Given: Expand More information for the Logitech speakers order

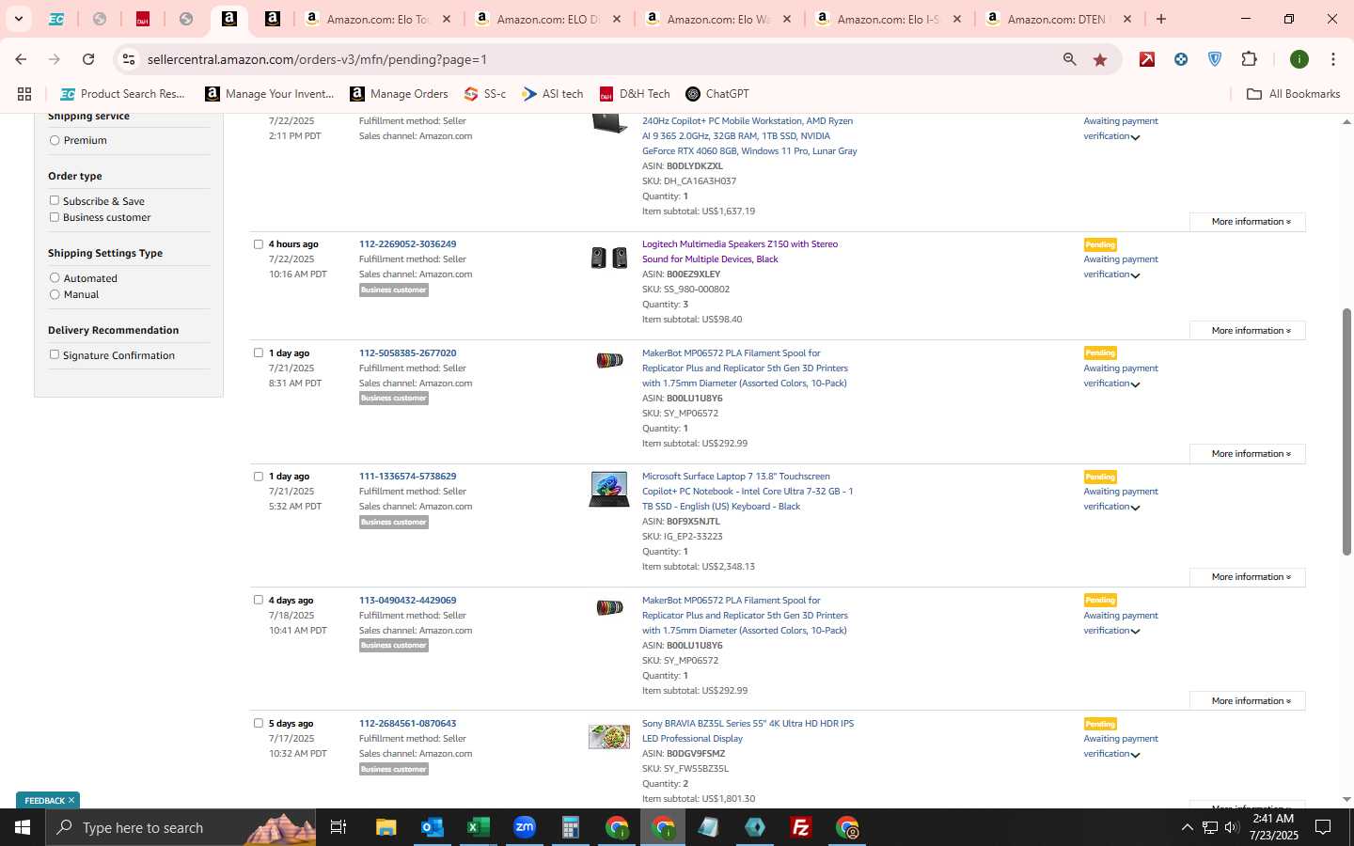Looking at the screenshot, I should (x=1247, y=331).
